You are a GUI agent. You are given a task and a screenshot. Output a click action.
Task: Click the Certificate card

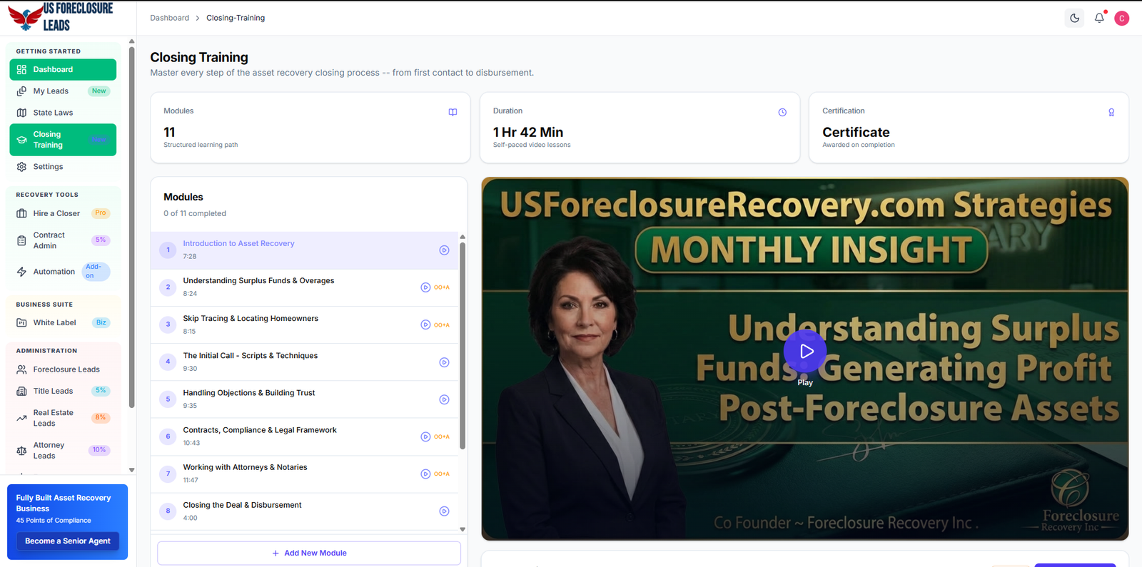point(969,128)
